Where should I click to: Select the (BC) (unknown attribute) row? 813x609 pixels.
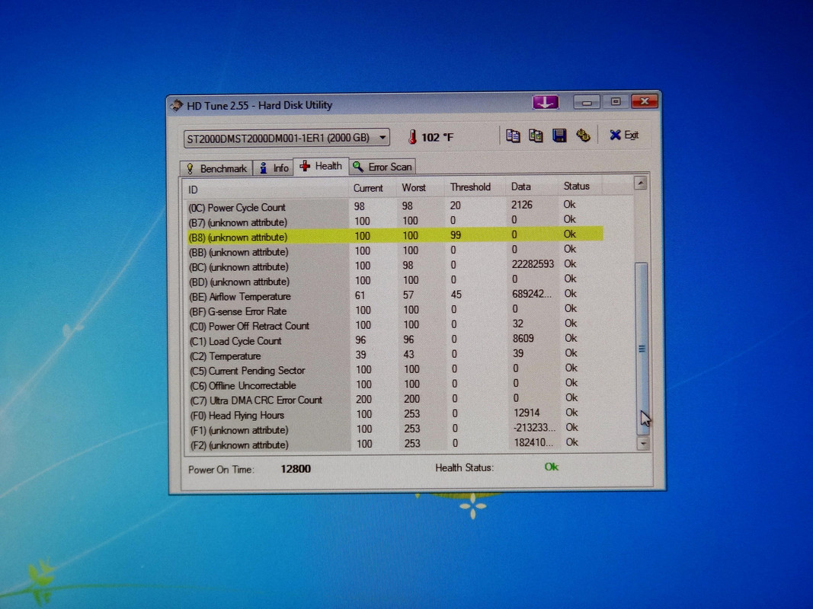click(x=395, y=266)
